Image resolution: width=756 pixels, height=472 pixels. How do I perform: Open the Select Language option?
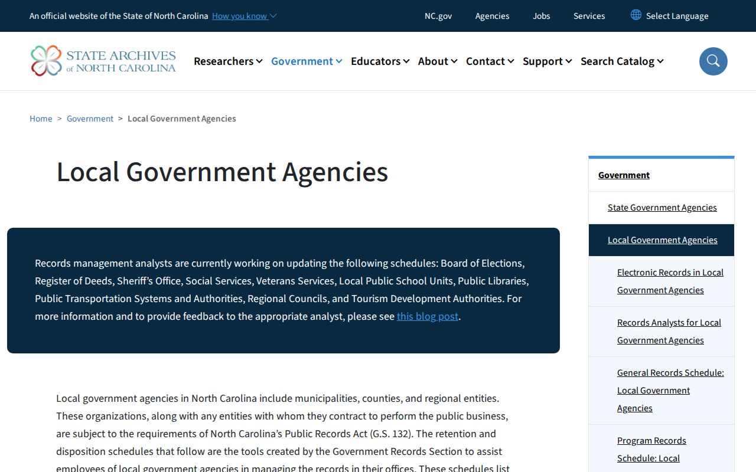click(677, 16)
